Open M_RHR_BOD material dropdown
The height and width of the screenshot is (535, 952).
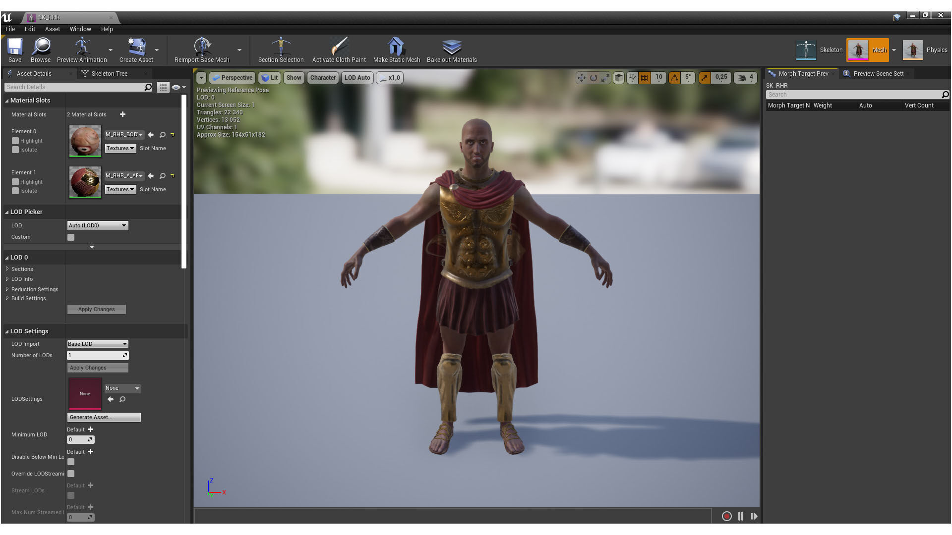[124, 135]
